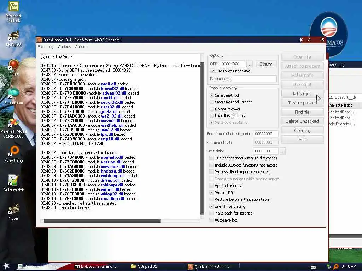Open the About menu
The height and width of the screenshot is (271, 362).
tap(80, 47)
